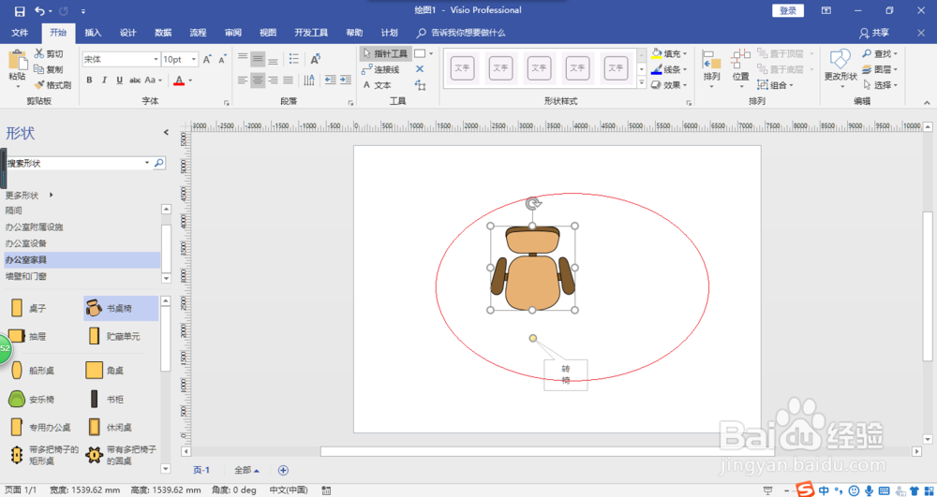This screenshot has height=497, width=937.
Task: Toggle align text left
Action: coord(243,80)
